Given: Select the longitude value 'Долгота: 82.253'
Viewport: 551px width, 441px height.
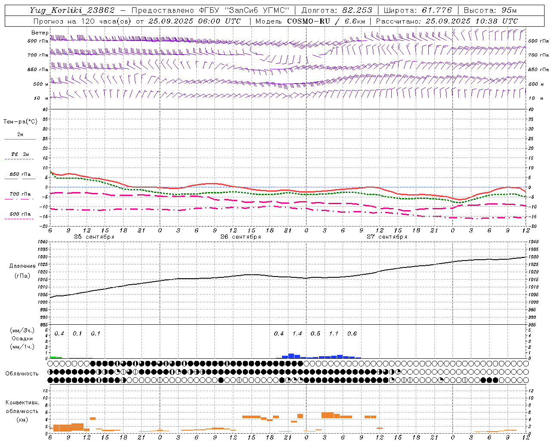Looking at the screenshot, I should pos(337,10).
